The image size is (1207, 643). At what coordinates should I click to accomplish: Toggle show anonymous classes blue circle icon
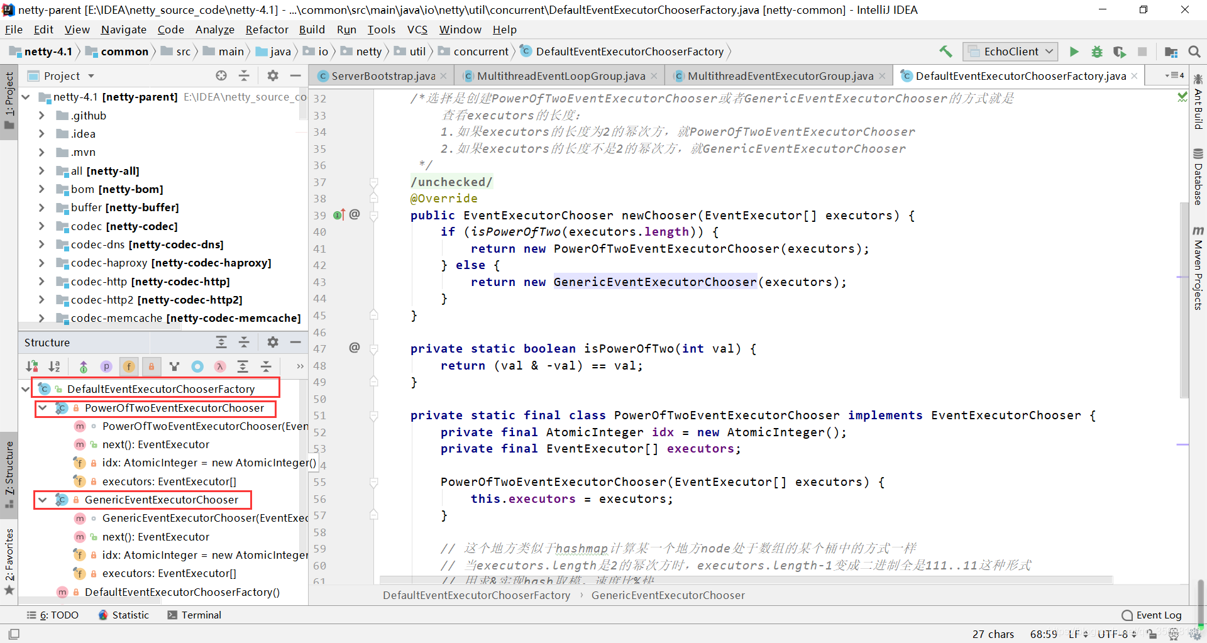click(x=197, y=366)
